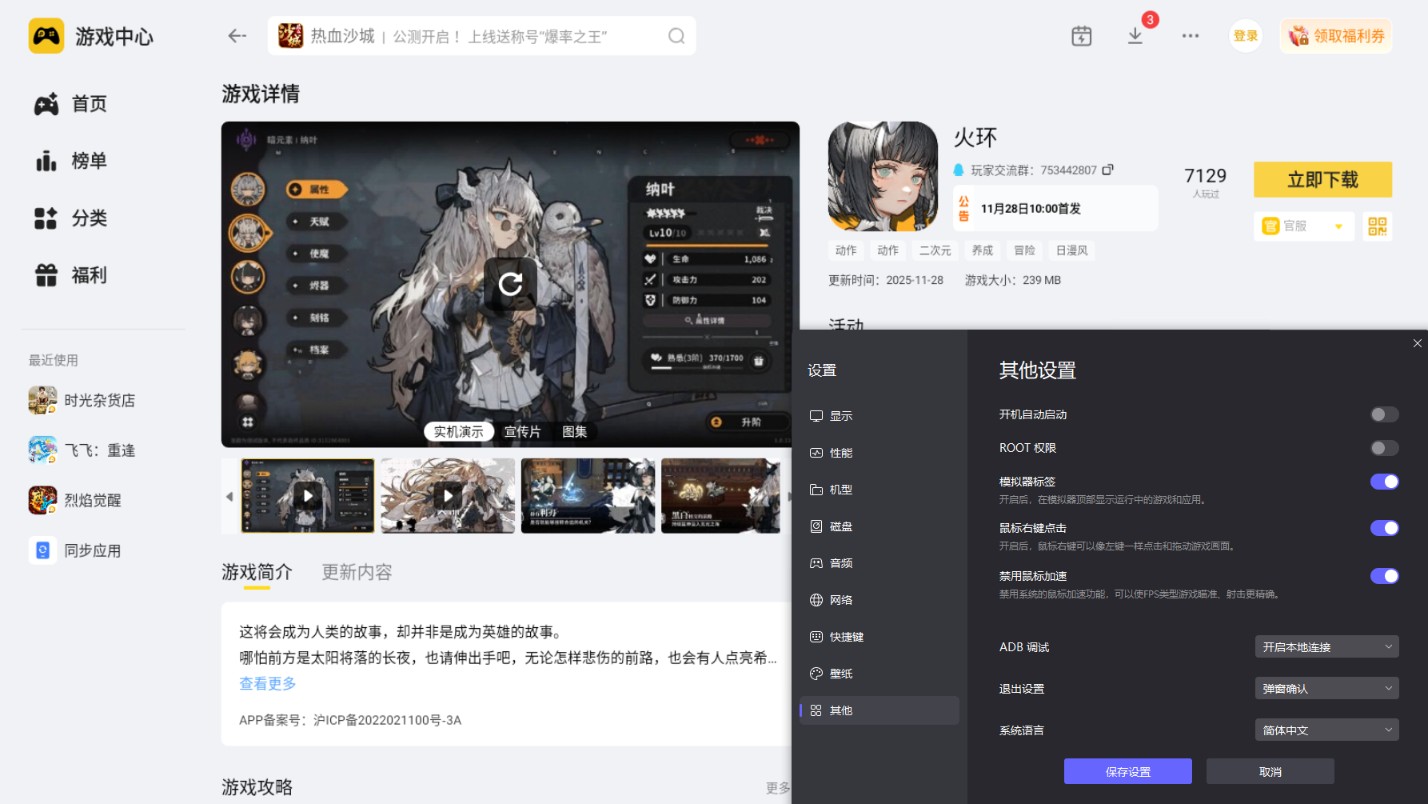Open the 分类 categories page

click(88, 218)
